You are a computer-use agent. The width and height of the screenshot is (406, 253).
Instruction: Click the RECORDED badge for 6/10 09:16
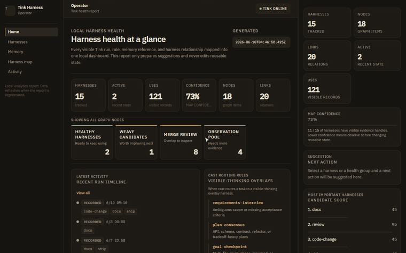(x=92, y=202)
